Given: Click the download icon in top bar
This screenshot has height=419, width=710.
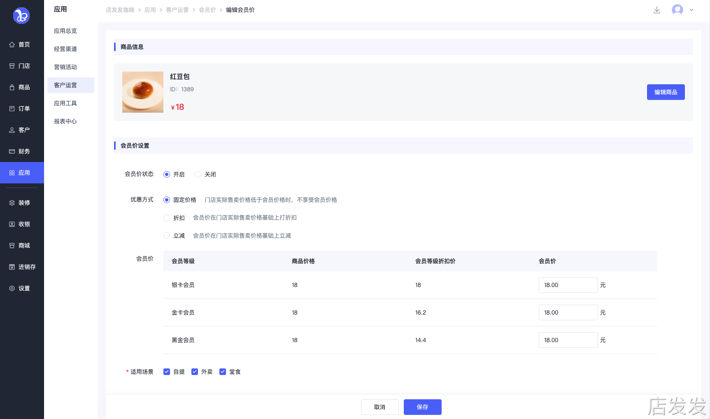Looking at the screenshot, I should (657, 10).
